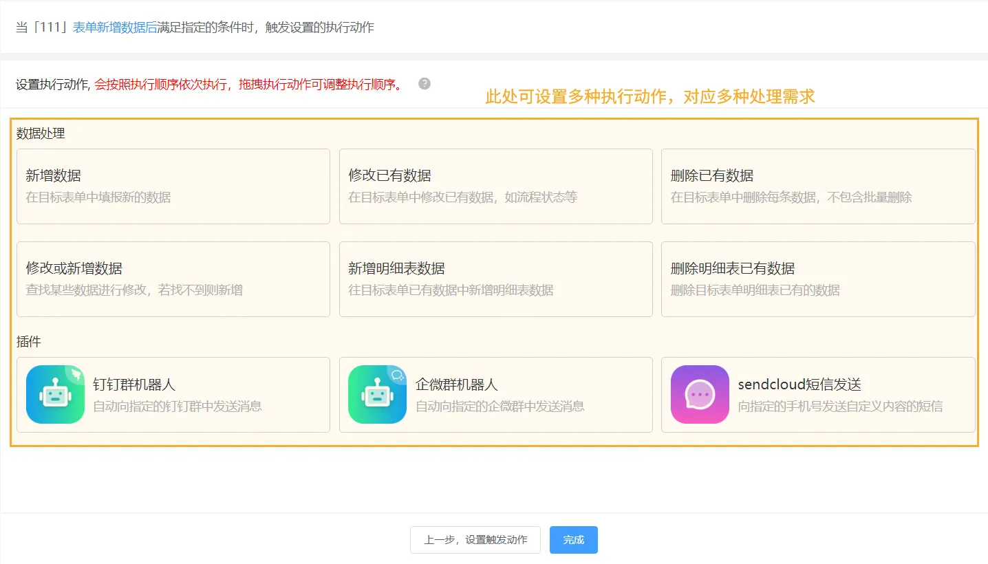Click the WeCom group robot icon
The width and height of the screenshot is (988, 564).
pyautogui.click(x=377, y=394)
